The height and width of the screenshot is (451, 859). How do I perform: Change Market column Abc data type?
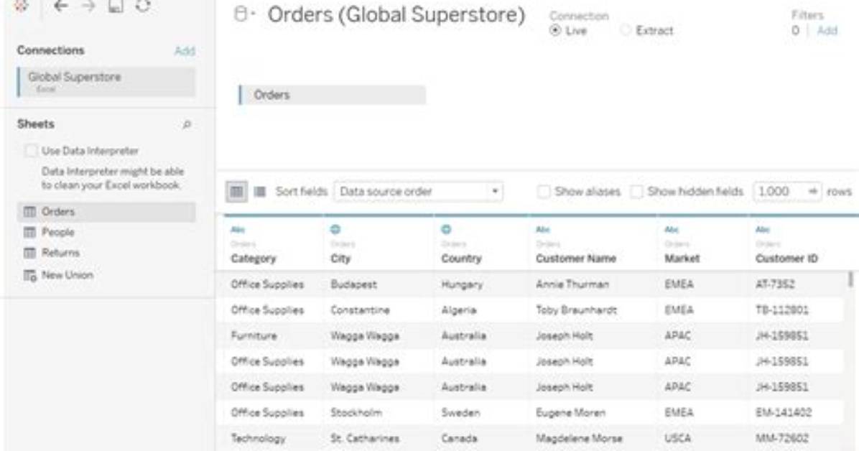tap(672, 230)
